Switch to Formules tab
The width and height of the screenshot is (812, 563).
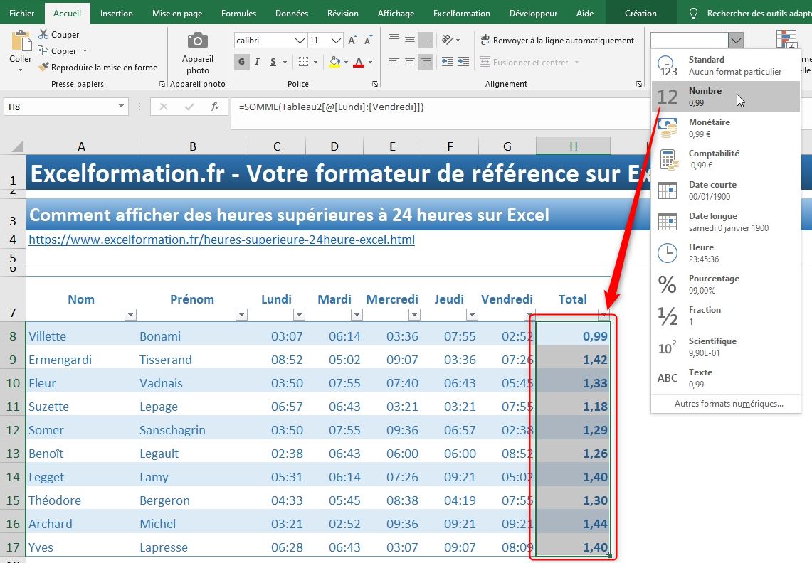[x=238, y=14]
